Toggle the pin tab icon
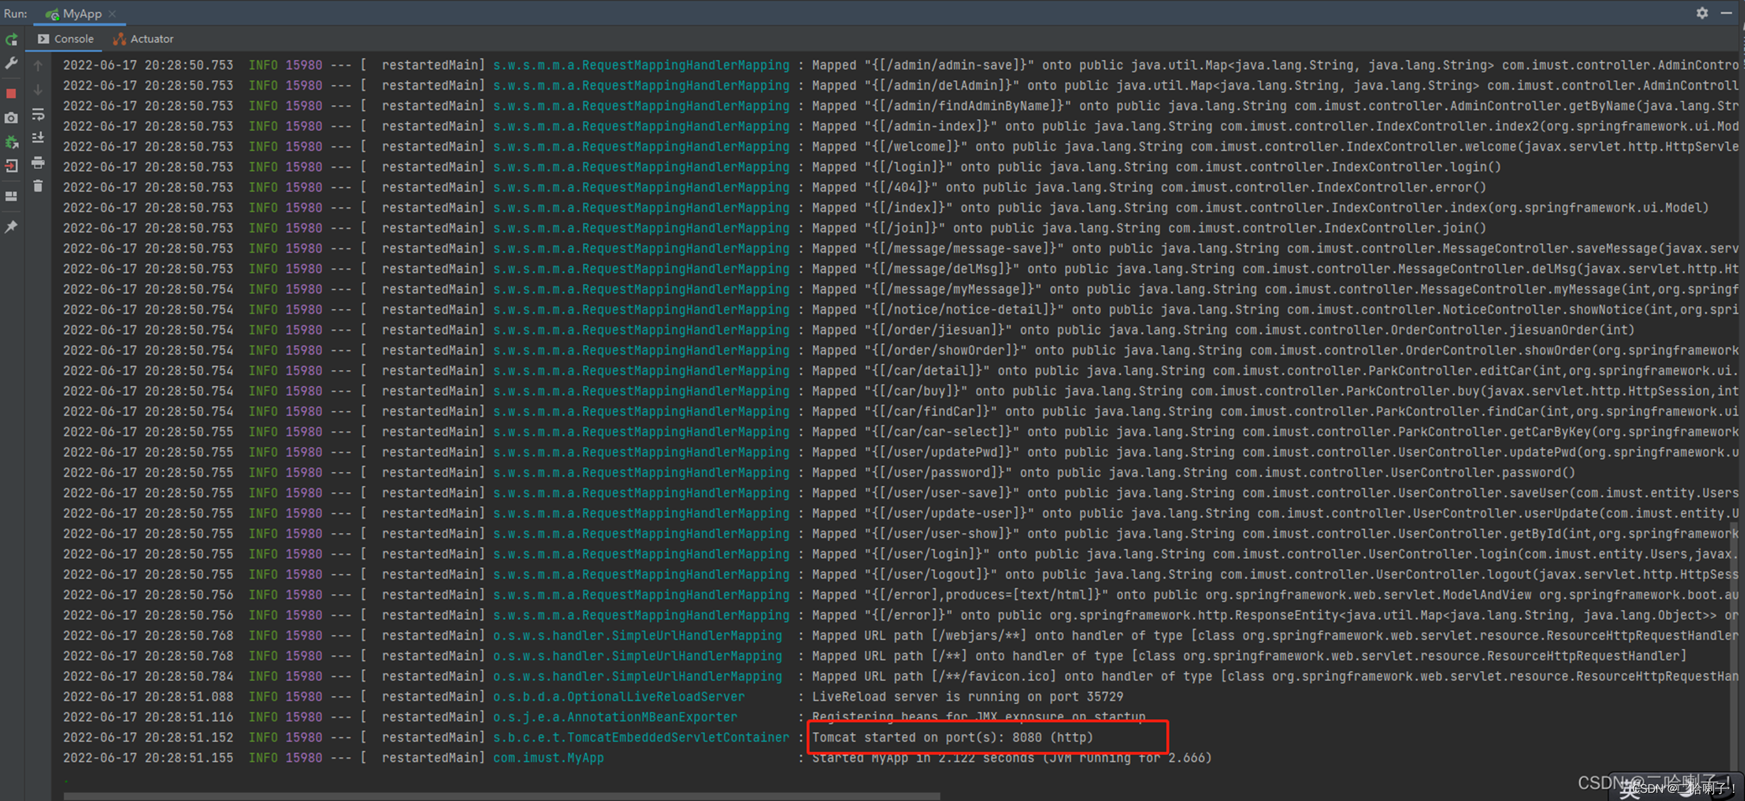The image size is (1745, 801). [11, 228]
